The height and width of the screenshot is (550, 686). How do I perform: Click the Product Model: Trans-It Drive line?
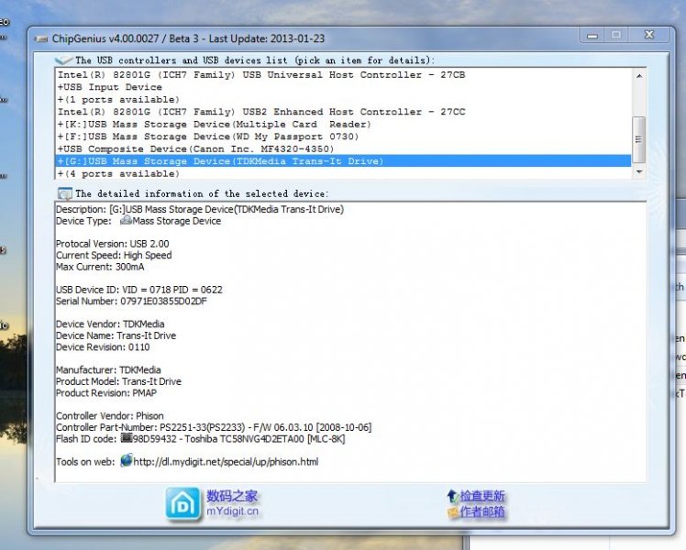pyautogui.click(x=118, y=381)
